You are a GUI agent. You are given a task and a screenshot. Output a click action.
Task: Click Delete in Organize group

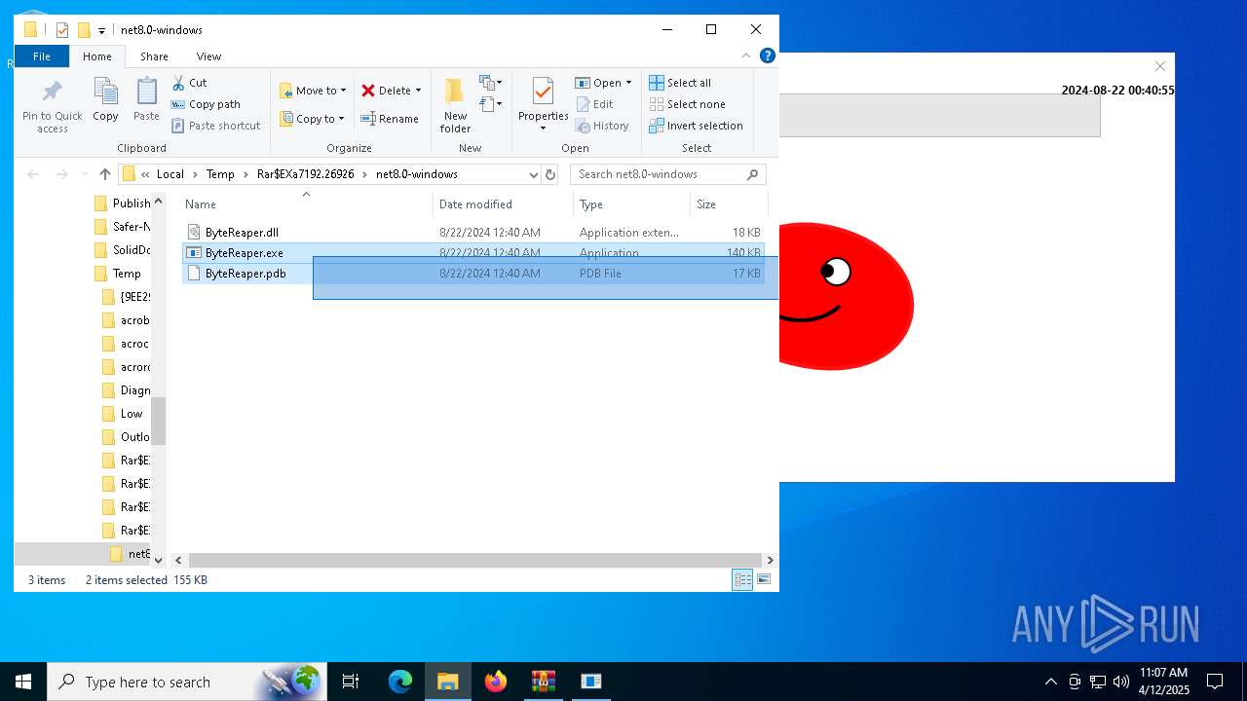click(386, 91)
